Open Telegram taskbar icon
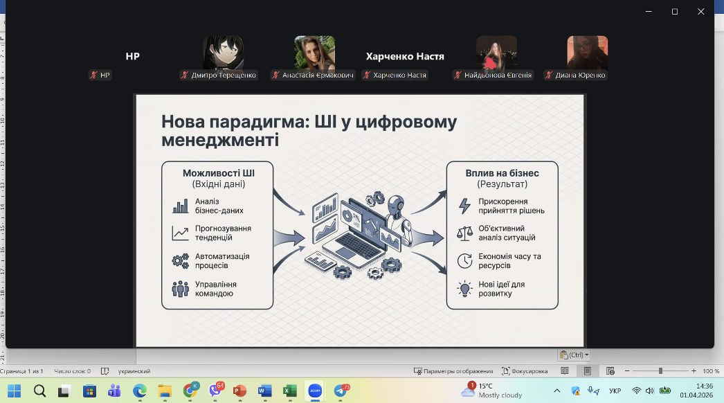 pos(340,391)
